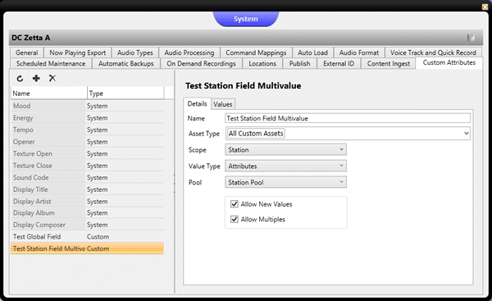Image resolution: width=492 pixels, height=301 pixels.
Task: Select the Texture Close attribute row
Action: coord(87,166)
